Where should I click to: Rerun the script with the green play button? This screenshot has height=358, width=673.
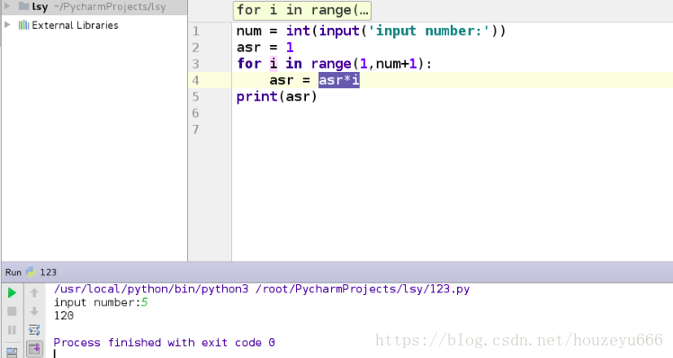[x=12, y=292]
